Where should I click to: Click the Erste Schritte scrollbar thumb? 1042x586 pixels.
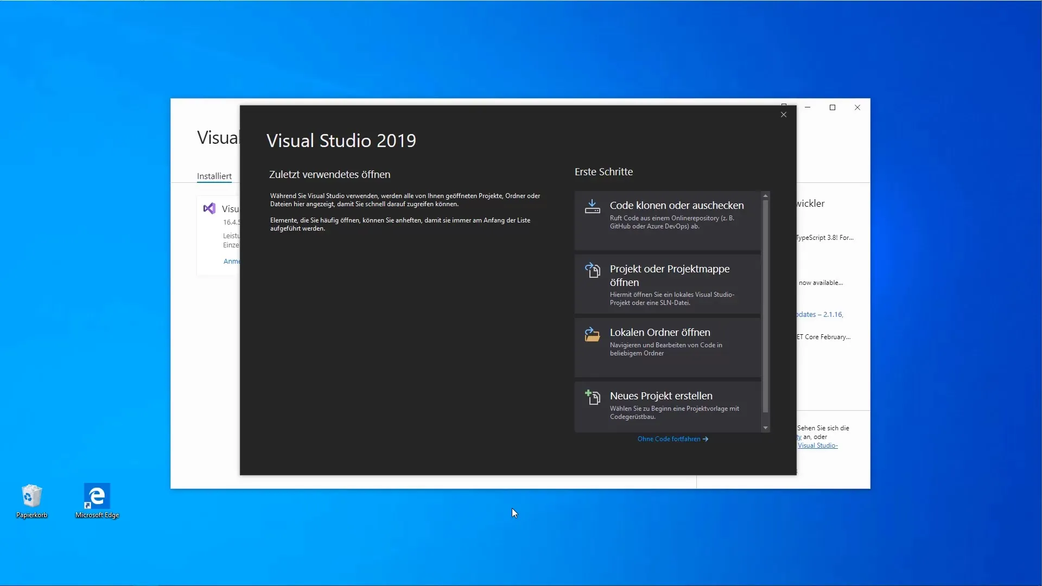tap(765, 307)
